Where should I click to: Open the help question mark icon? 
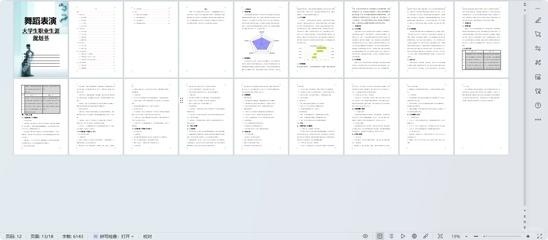click(x=538, y=105)
